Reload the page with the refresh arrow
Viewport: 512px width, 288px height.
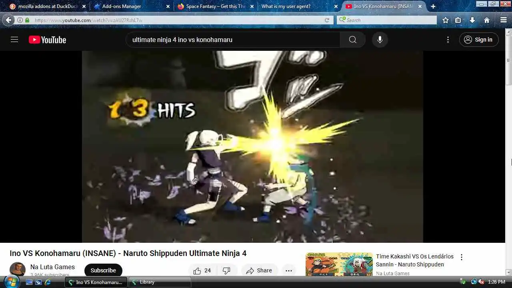click(327, 20)
